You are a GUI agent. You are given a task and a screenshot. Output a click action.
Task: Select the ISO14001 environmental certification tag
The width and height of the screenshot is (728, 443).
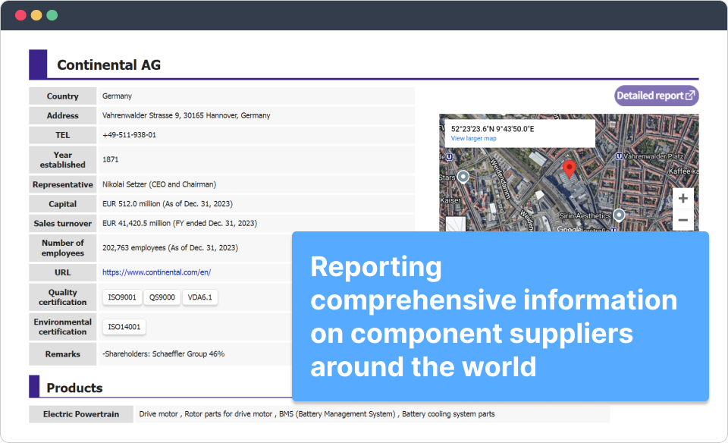[x=124, y=327]
